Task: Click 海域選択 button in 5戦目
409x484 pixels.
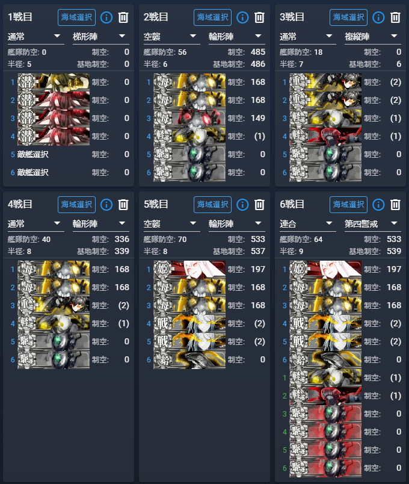Action: click(x=212, y=205)
